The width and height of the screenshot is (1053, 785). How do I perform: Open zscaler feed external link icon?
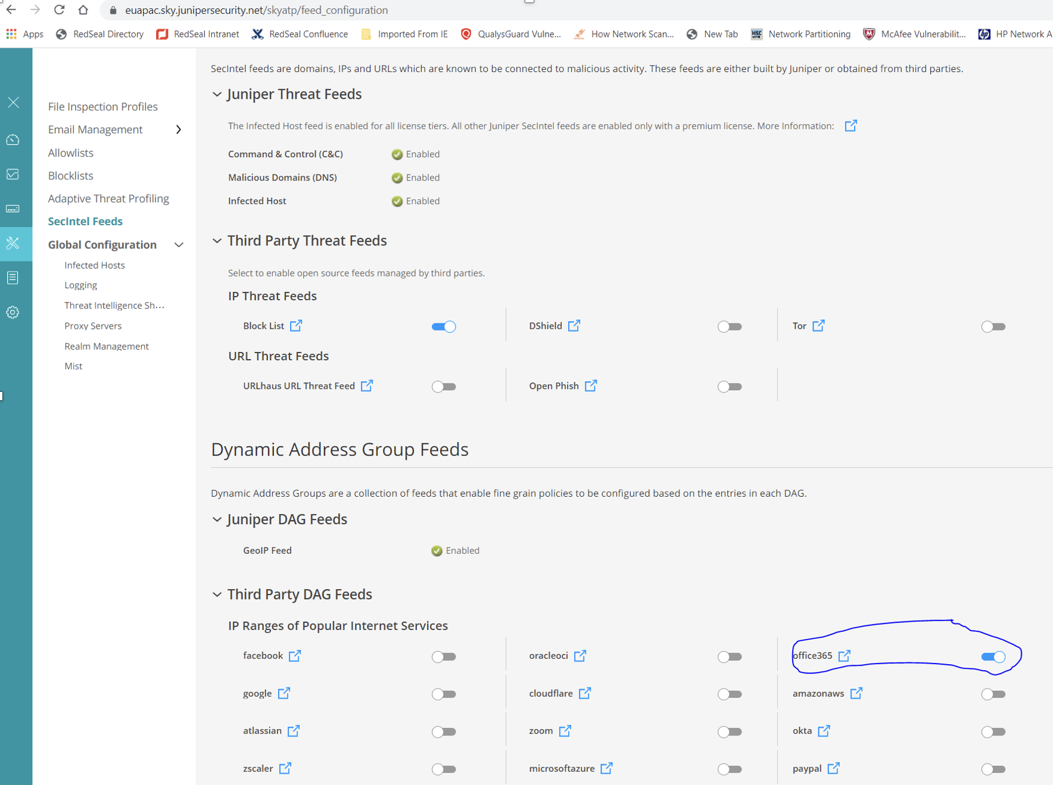click(x=285, y=768)
